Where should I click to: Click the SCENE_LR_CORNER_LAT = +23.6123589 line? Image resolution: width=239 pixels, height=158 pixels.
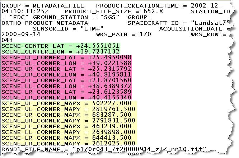[x=66, y=92]
